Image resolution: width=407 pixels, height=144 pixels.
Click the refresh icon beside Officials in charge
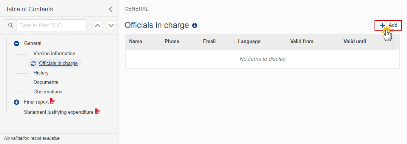[x=33, y=63]
